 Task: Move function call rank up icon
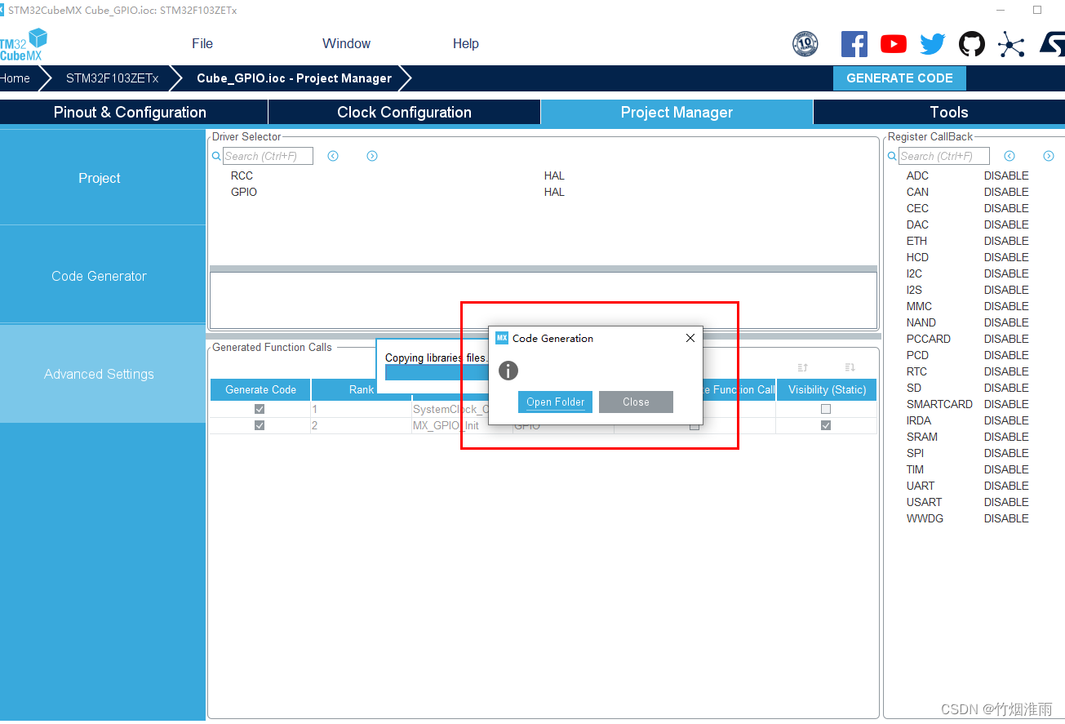coord(802,367)
